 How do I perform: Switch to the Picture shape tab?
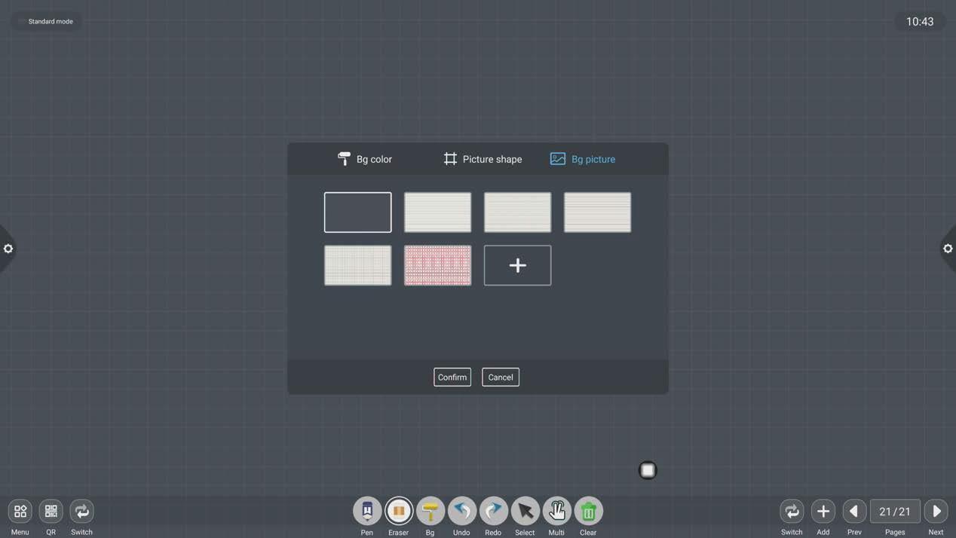pyautogui.click(x=483, y=159)
